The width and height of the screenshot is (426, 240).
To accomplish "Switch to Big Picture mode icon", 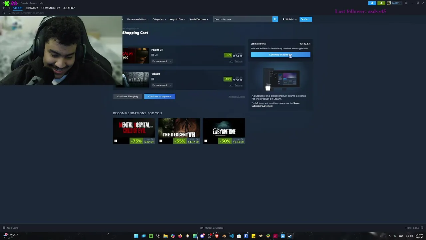I will [x=406, y=3].
